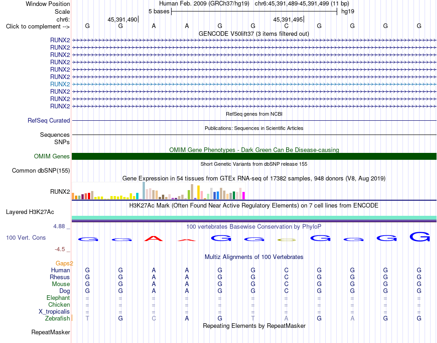Viewport: 437px width, 343px height.
Task: Click the 45,391,495 position marker
Action: pyautogui.click(x=288, y=19)
